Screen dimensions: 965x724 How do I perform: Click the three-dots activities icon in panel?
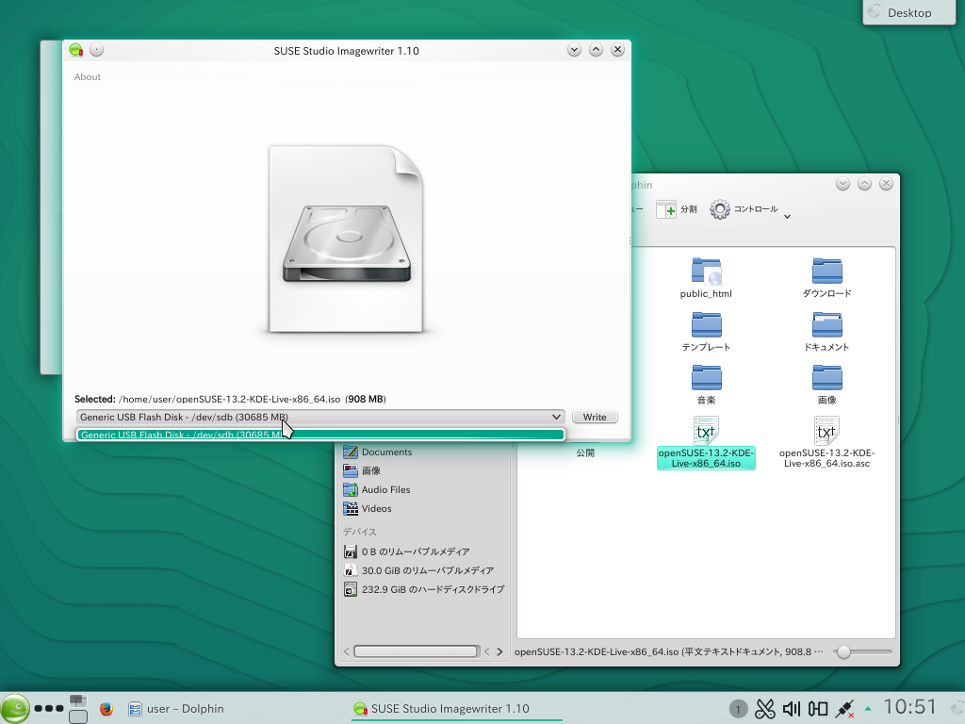click(x=49, y=709)
